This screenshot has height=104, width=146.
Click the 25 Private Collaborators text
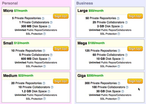(x=108, y=22)
